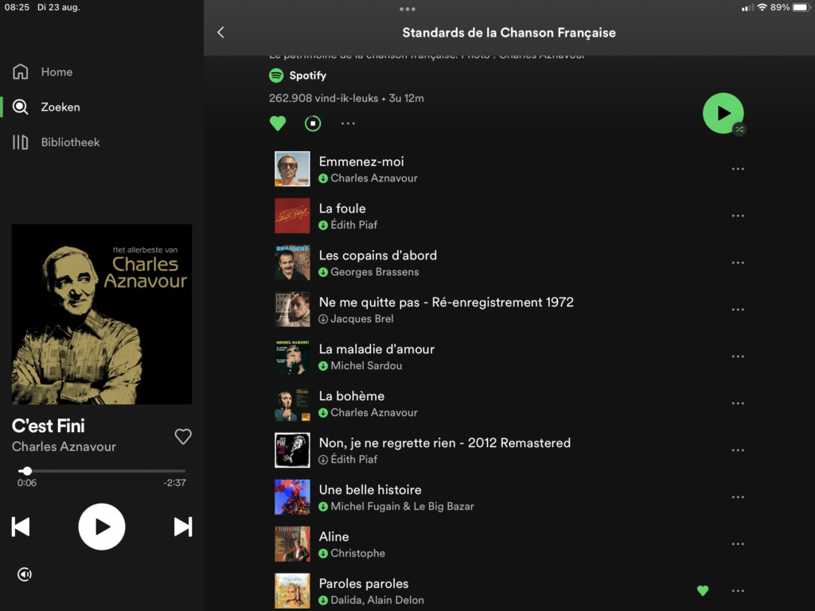This screenshot has width=815, height=611.
Task: Unlike Paroles paroles with green heart
Action: [703, 591]
